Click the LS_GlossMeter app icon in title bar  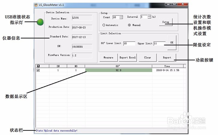tap(36, 5)
